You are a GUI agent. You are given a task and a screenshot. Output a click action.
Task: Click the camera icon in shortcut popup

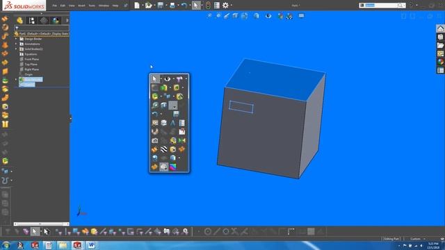point(154,140)
